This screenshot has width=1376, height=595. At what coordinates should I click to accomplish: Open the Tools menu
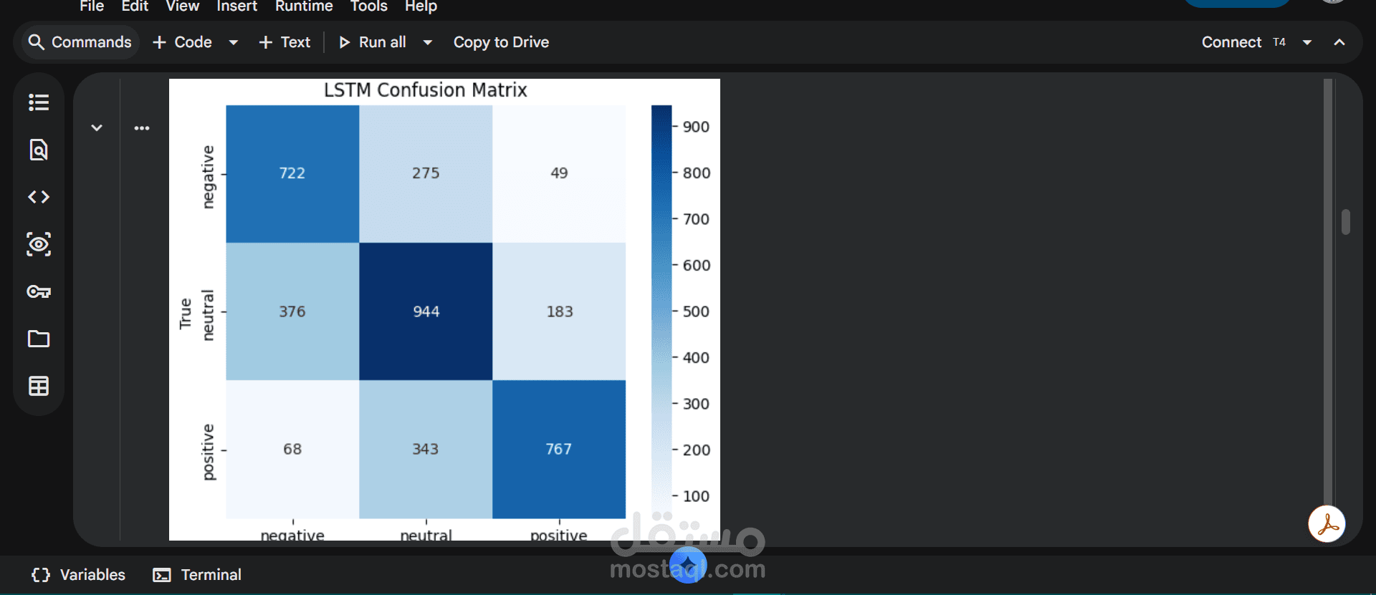[368, 6]
